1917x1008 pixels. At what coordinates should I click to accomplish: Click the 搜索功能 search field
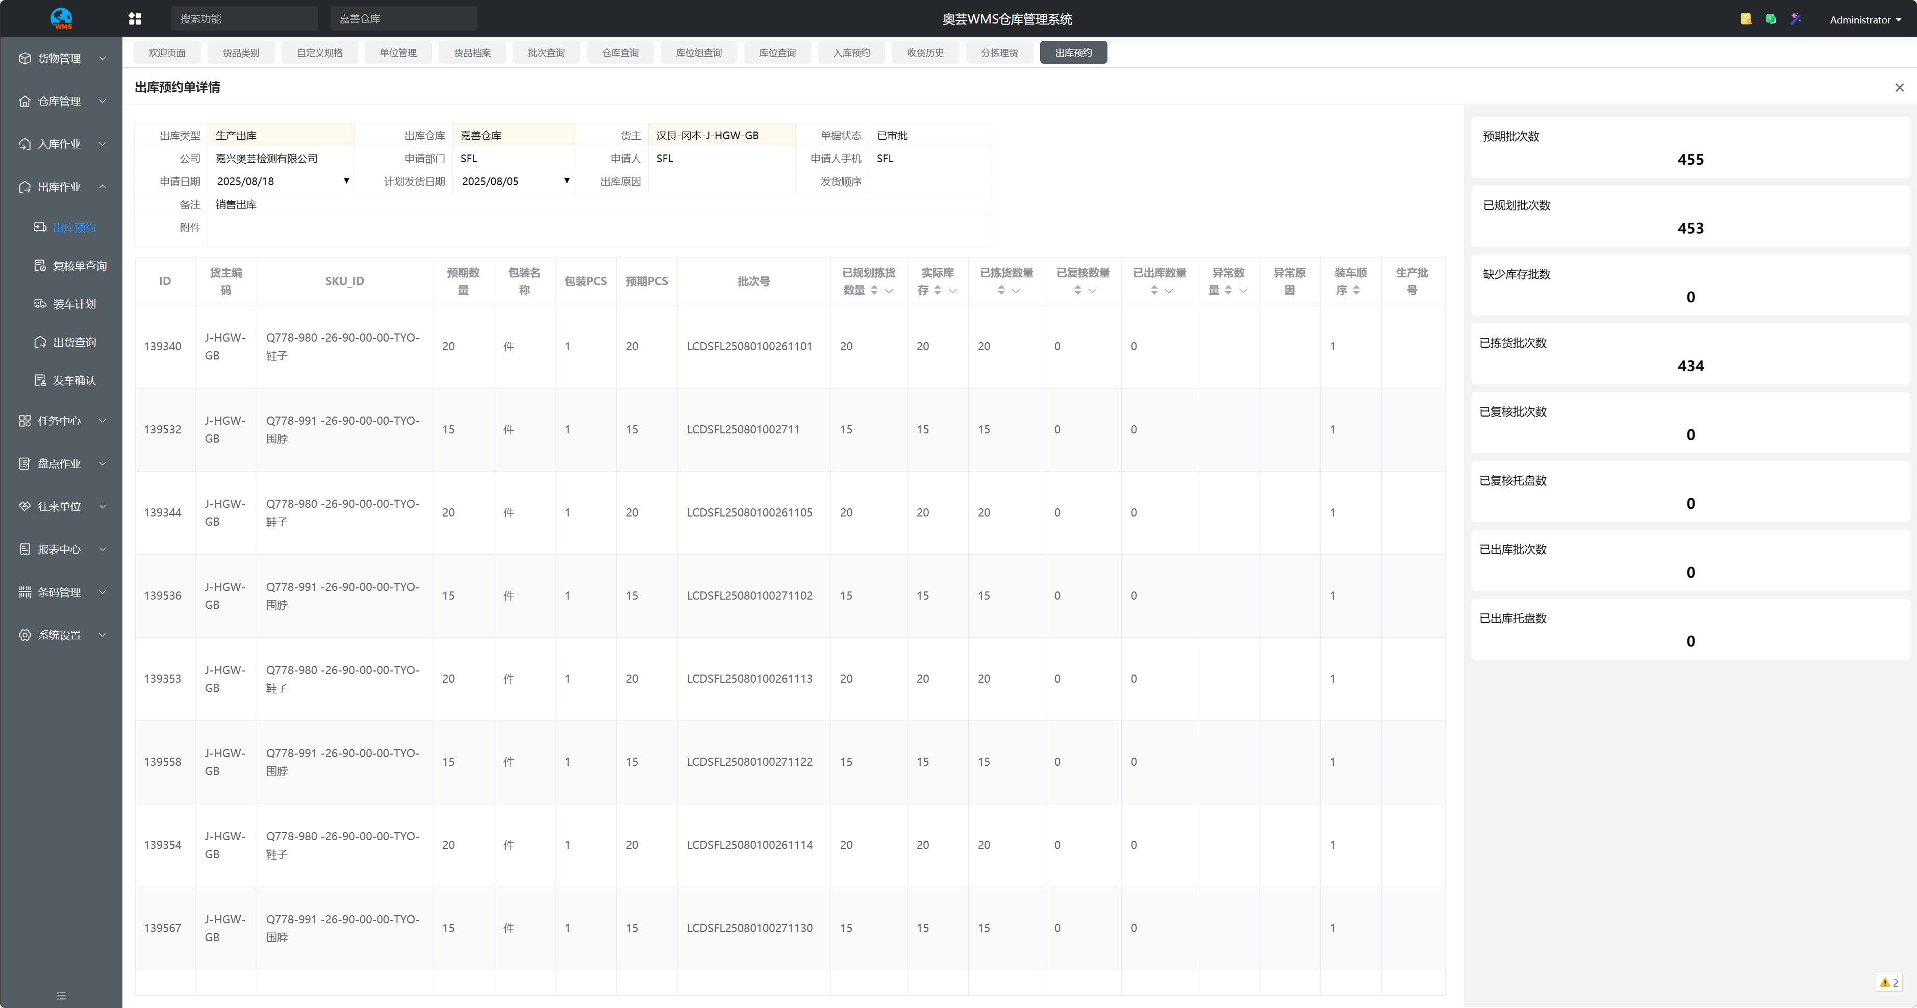point(244,18)
